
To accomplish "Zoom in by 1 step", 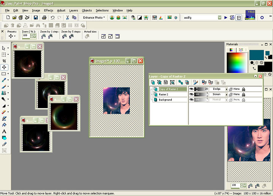I will (x=50, y=36).
